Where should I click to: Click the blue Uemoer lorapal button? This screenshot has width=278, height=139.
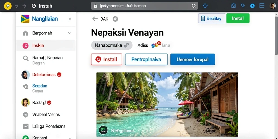tap(192, 59)
